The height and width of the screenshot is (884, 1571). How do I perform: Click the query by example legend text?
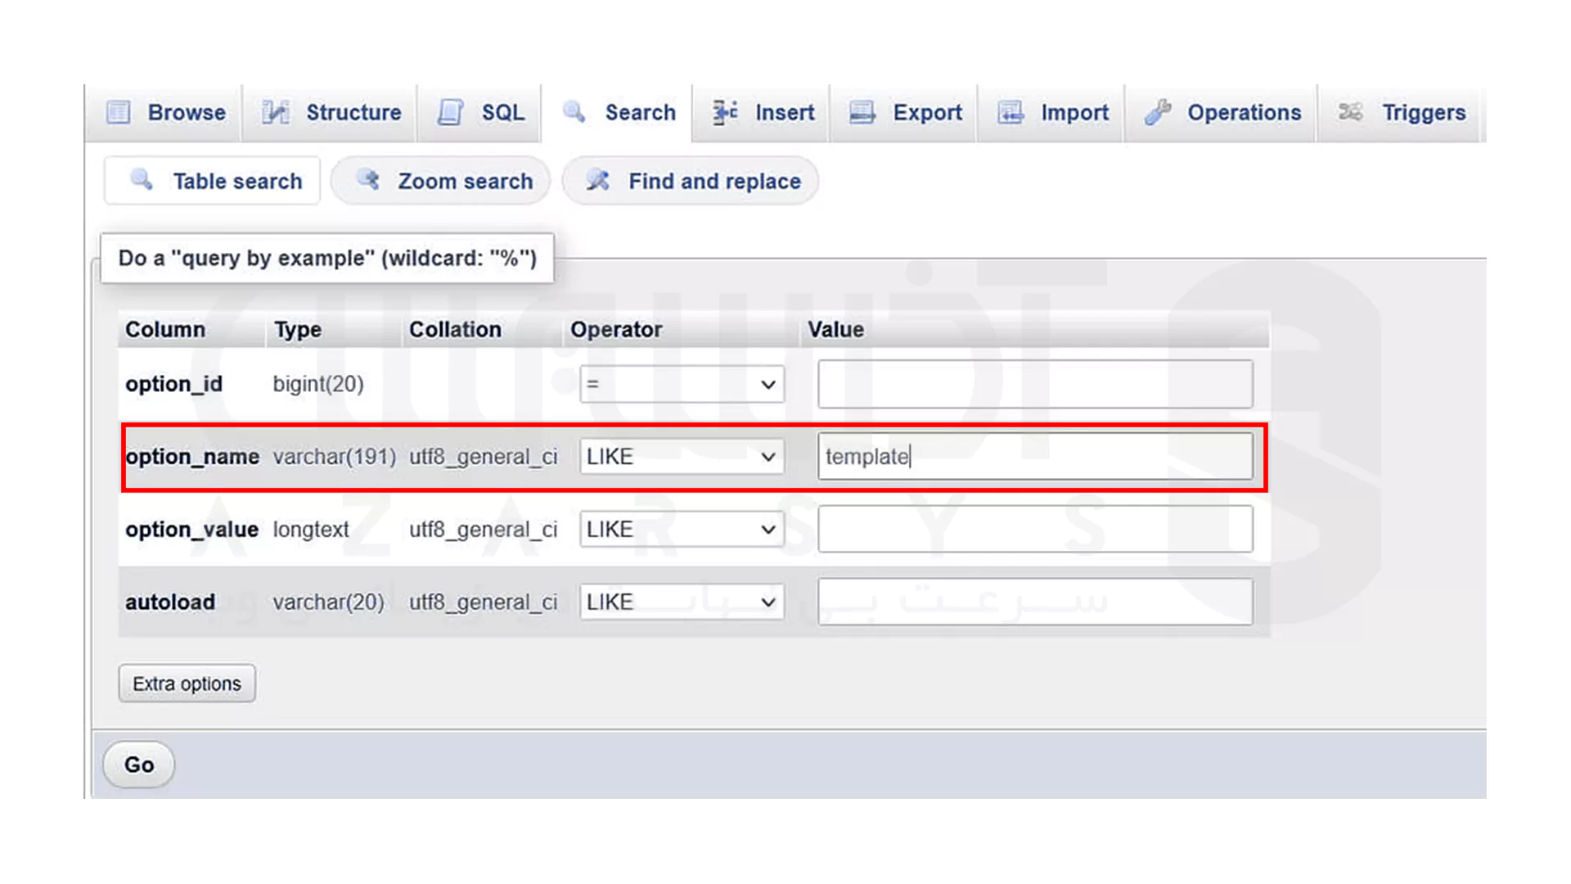click(x=327, y=258)
